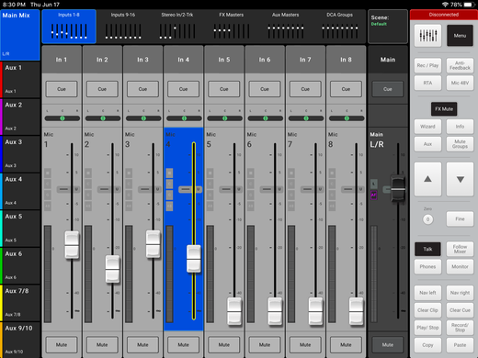
Task: Launch the Wizard
Action: click(427, 127)
